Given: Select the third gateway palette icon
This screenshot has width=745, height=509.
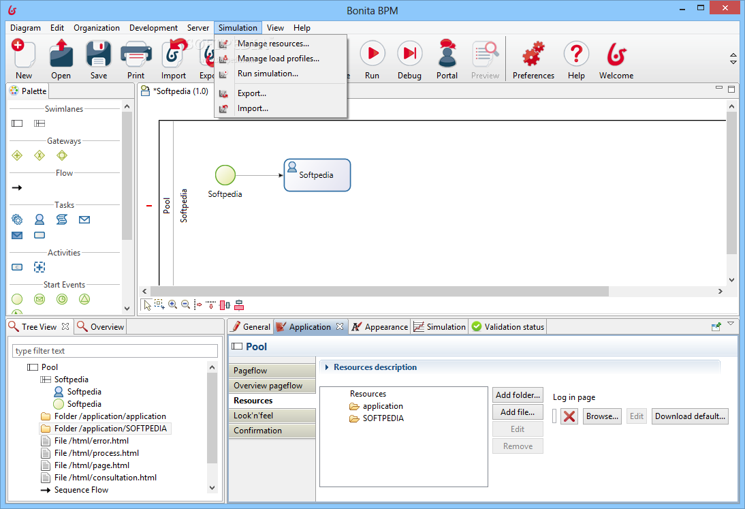Looking at the screenshot, I should 62,155.
